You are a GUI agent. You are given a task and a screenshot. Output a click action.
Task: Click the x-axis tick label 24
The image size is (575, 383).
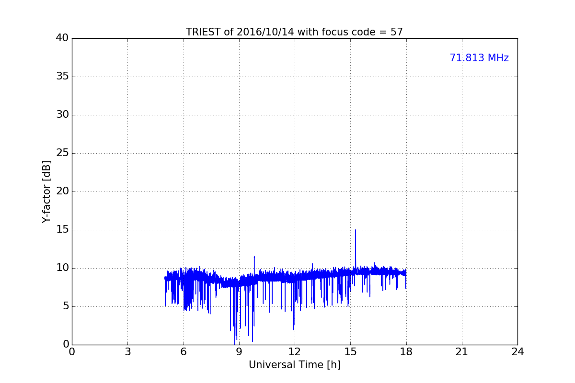(x=517, y=352)
